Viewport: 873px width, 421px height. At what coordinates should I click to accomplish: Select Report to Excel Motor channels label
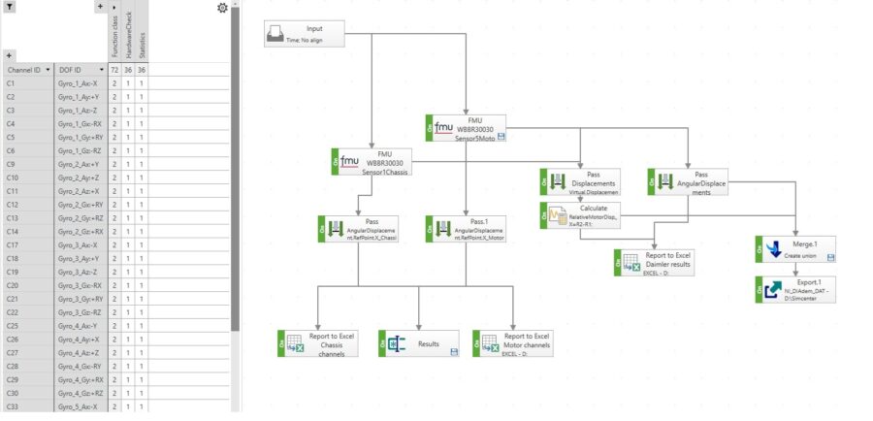click(x=526, y=340)
